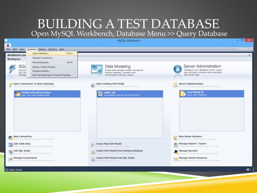Click the status bar output panel icon
Viewport: 257px width, 193px height.
[x=248, y=170]
